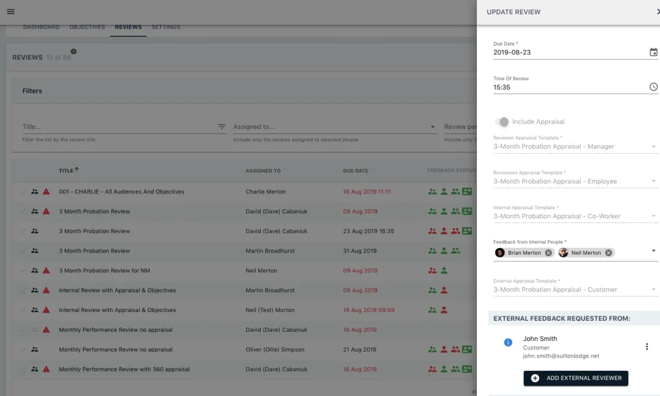The image size is (660, 396).
Task: Click john.smith@suttonlodge.net email text
Action: 561,356
